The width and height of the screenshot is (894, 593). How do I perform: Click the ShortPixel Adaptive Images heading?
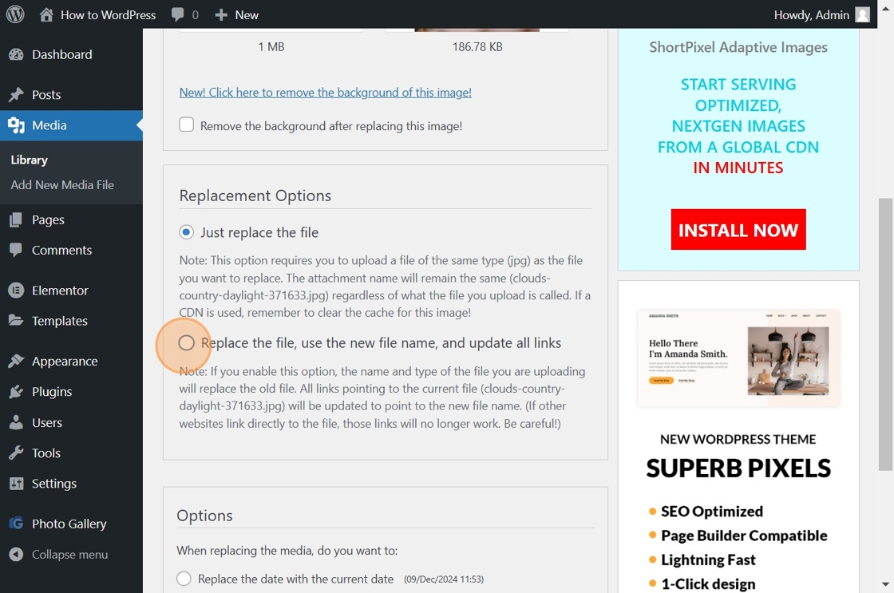pos(738,47)
